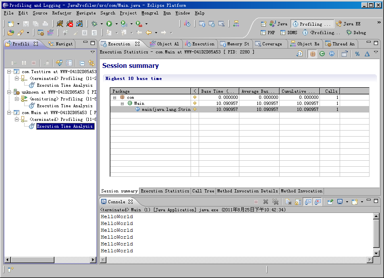
Task: Click the method-level view icon
Action: pyautogui.click(x=332, y=54)
